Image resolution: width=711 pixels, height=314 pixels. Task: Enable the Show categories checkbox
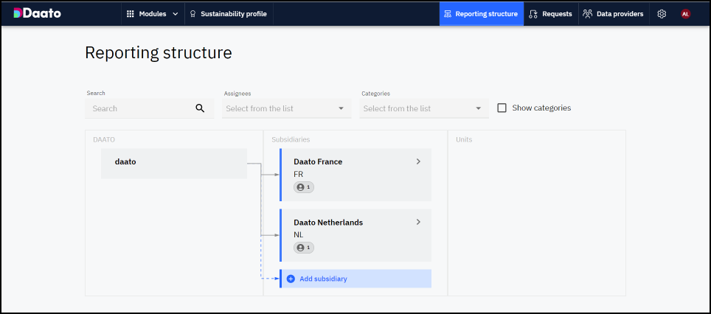click(x=502, y=108)
